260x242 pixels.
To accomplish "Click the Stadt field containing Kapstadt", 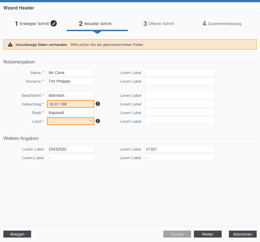I will [x=71, y=113].
